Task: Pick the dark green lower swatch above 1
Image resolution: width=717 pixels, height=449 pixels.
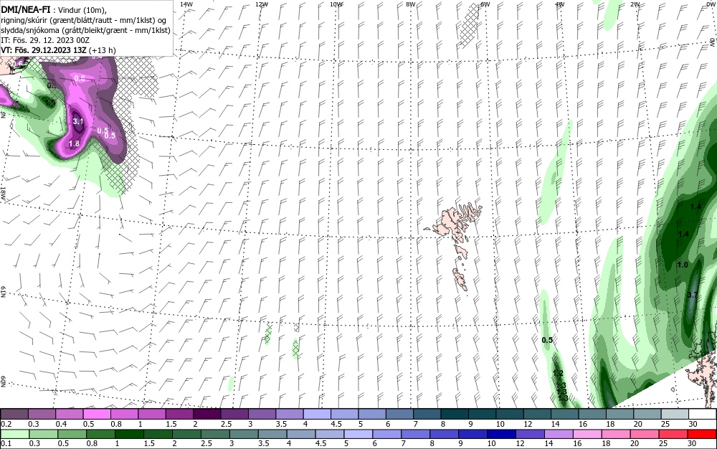Action: coord(129,434)
